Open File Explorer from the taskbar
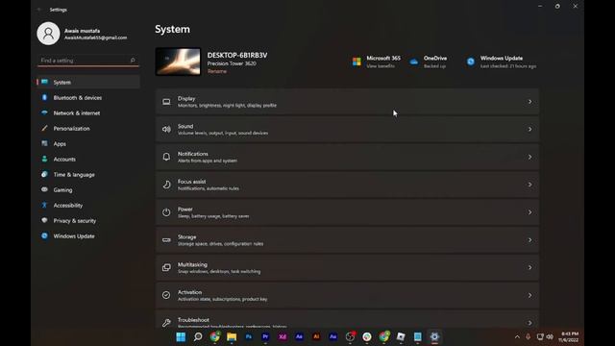The height and width of the screenshot is (346, 615). [x=232, y=336]
